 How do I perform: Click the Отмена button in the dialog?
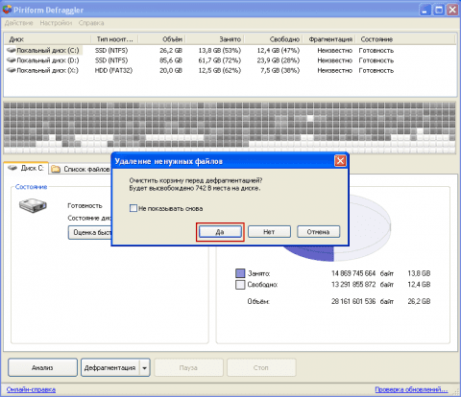tap(318, 232)
